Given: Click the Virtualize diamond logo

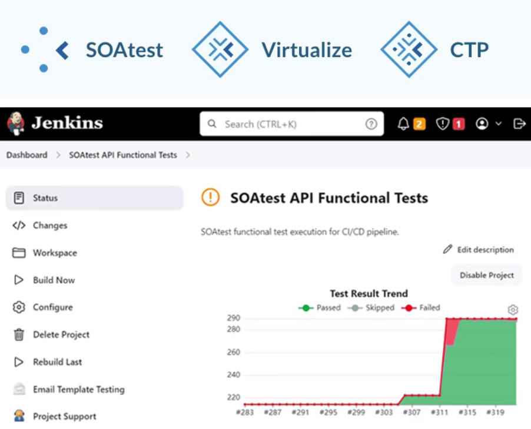Looking at the screenshot, I should [x=220, y=49].
